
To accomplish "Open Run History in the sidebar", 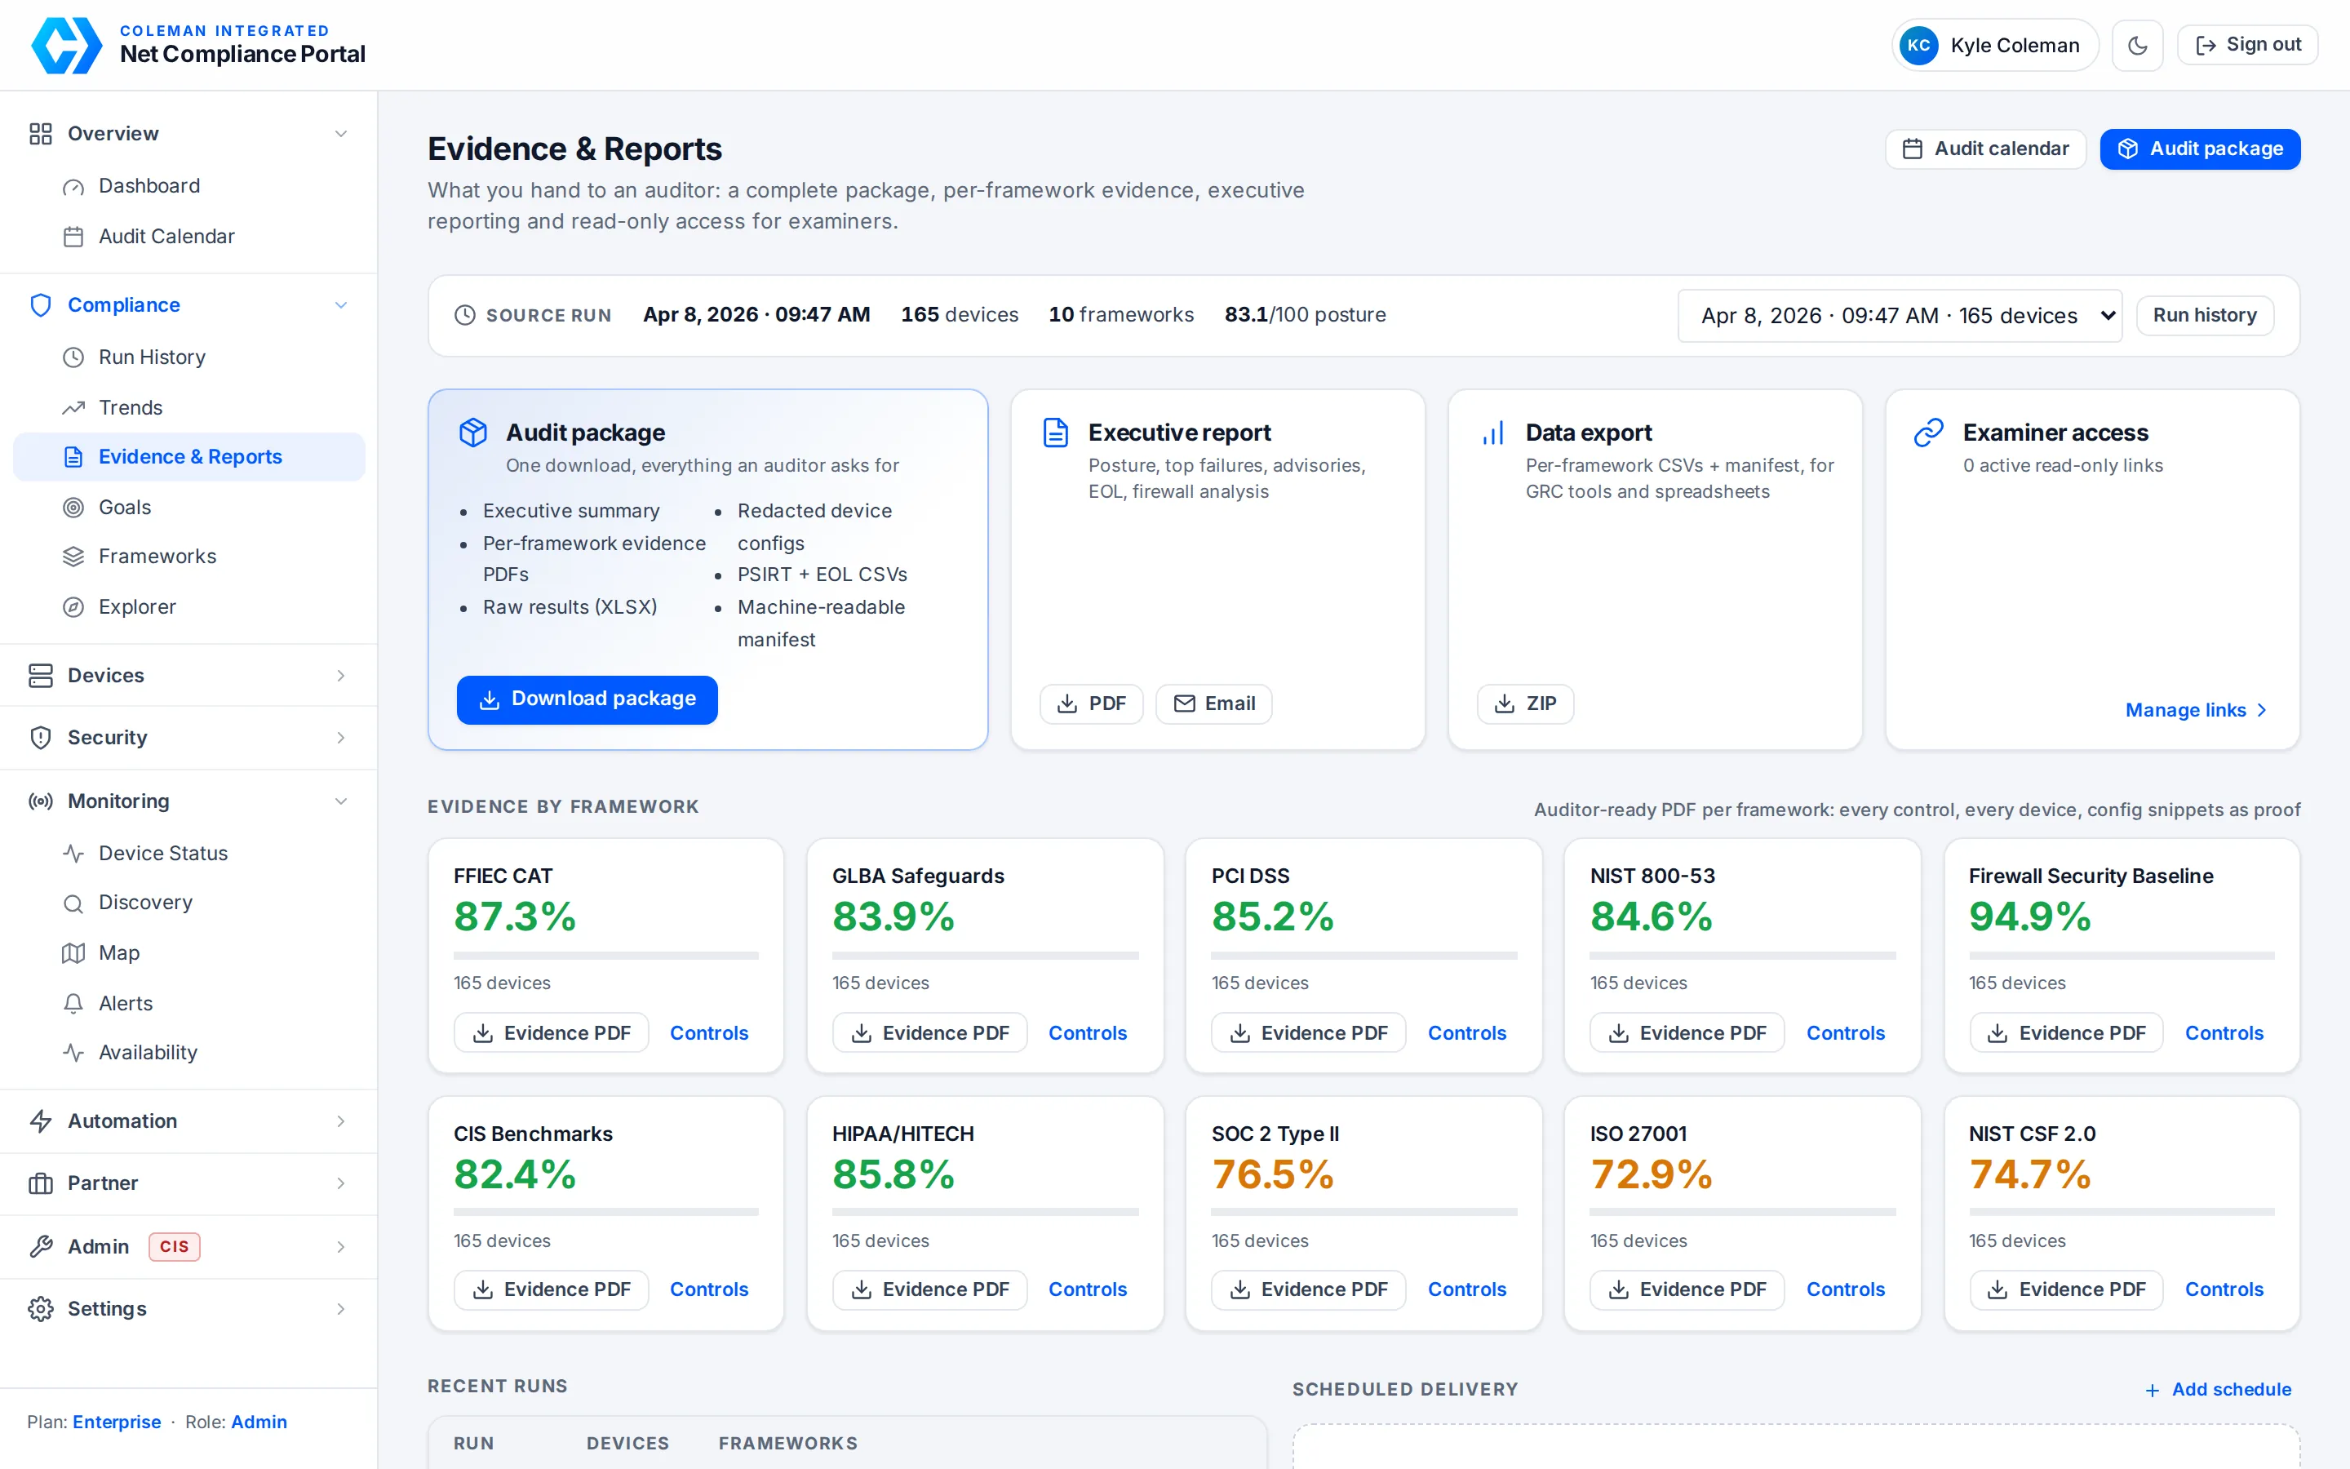I will [x=188, y=357].
